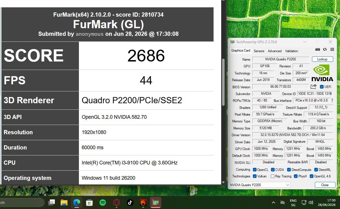Click the score value 2686
This screenshot has width=340, height=209.
146,56
